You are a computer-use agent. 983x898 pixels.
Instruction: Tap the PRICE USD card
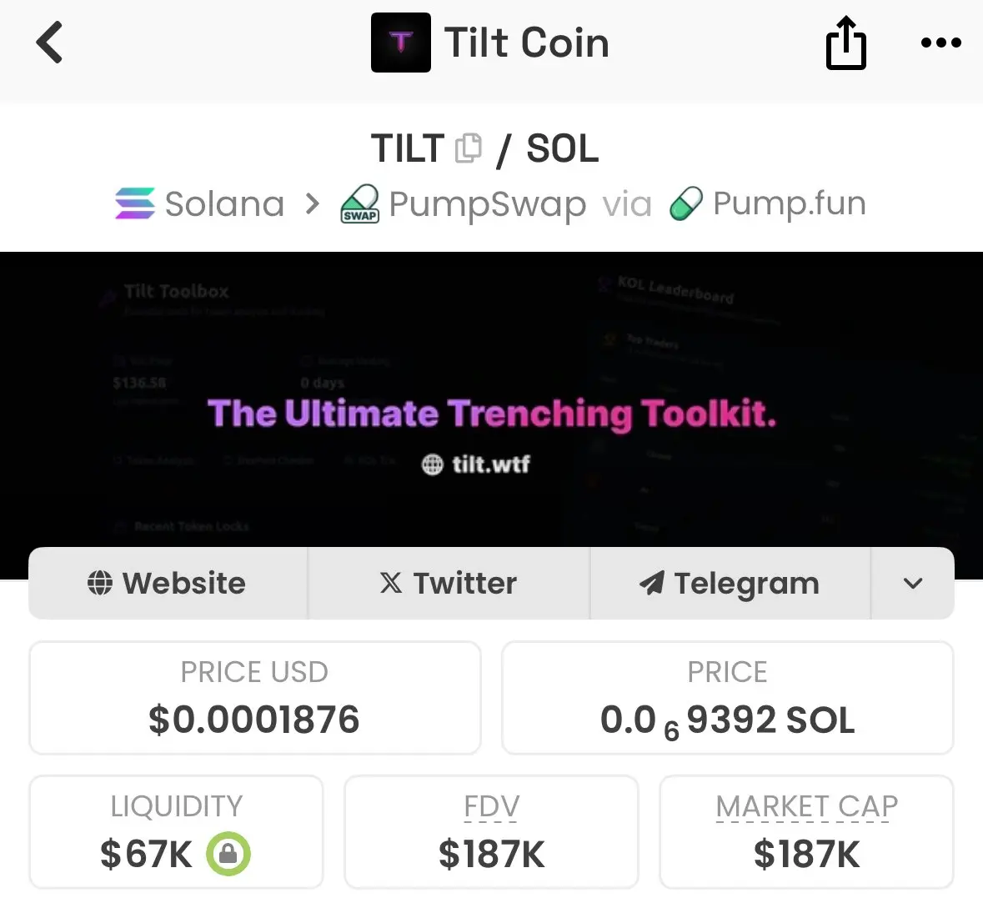point(254,697)
